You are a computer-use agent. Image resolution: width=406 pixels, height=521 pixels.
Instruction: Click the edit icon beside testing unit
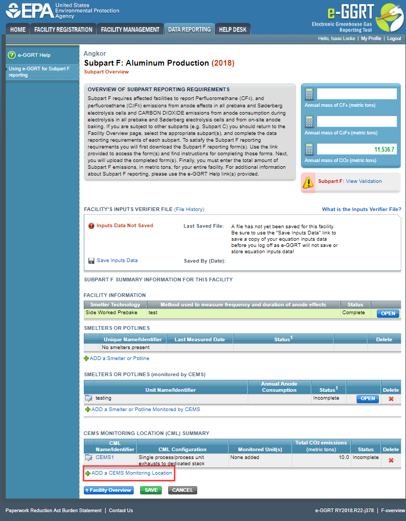pos(88,398)
